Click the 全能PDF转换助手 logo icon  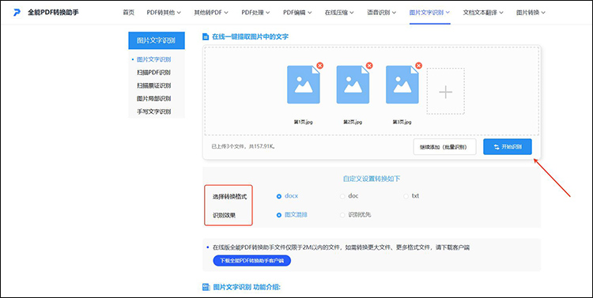17,13
